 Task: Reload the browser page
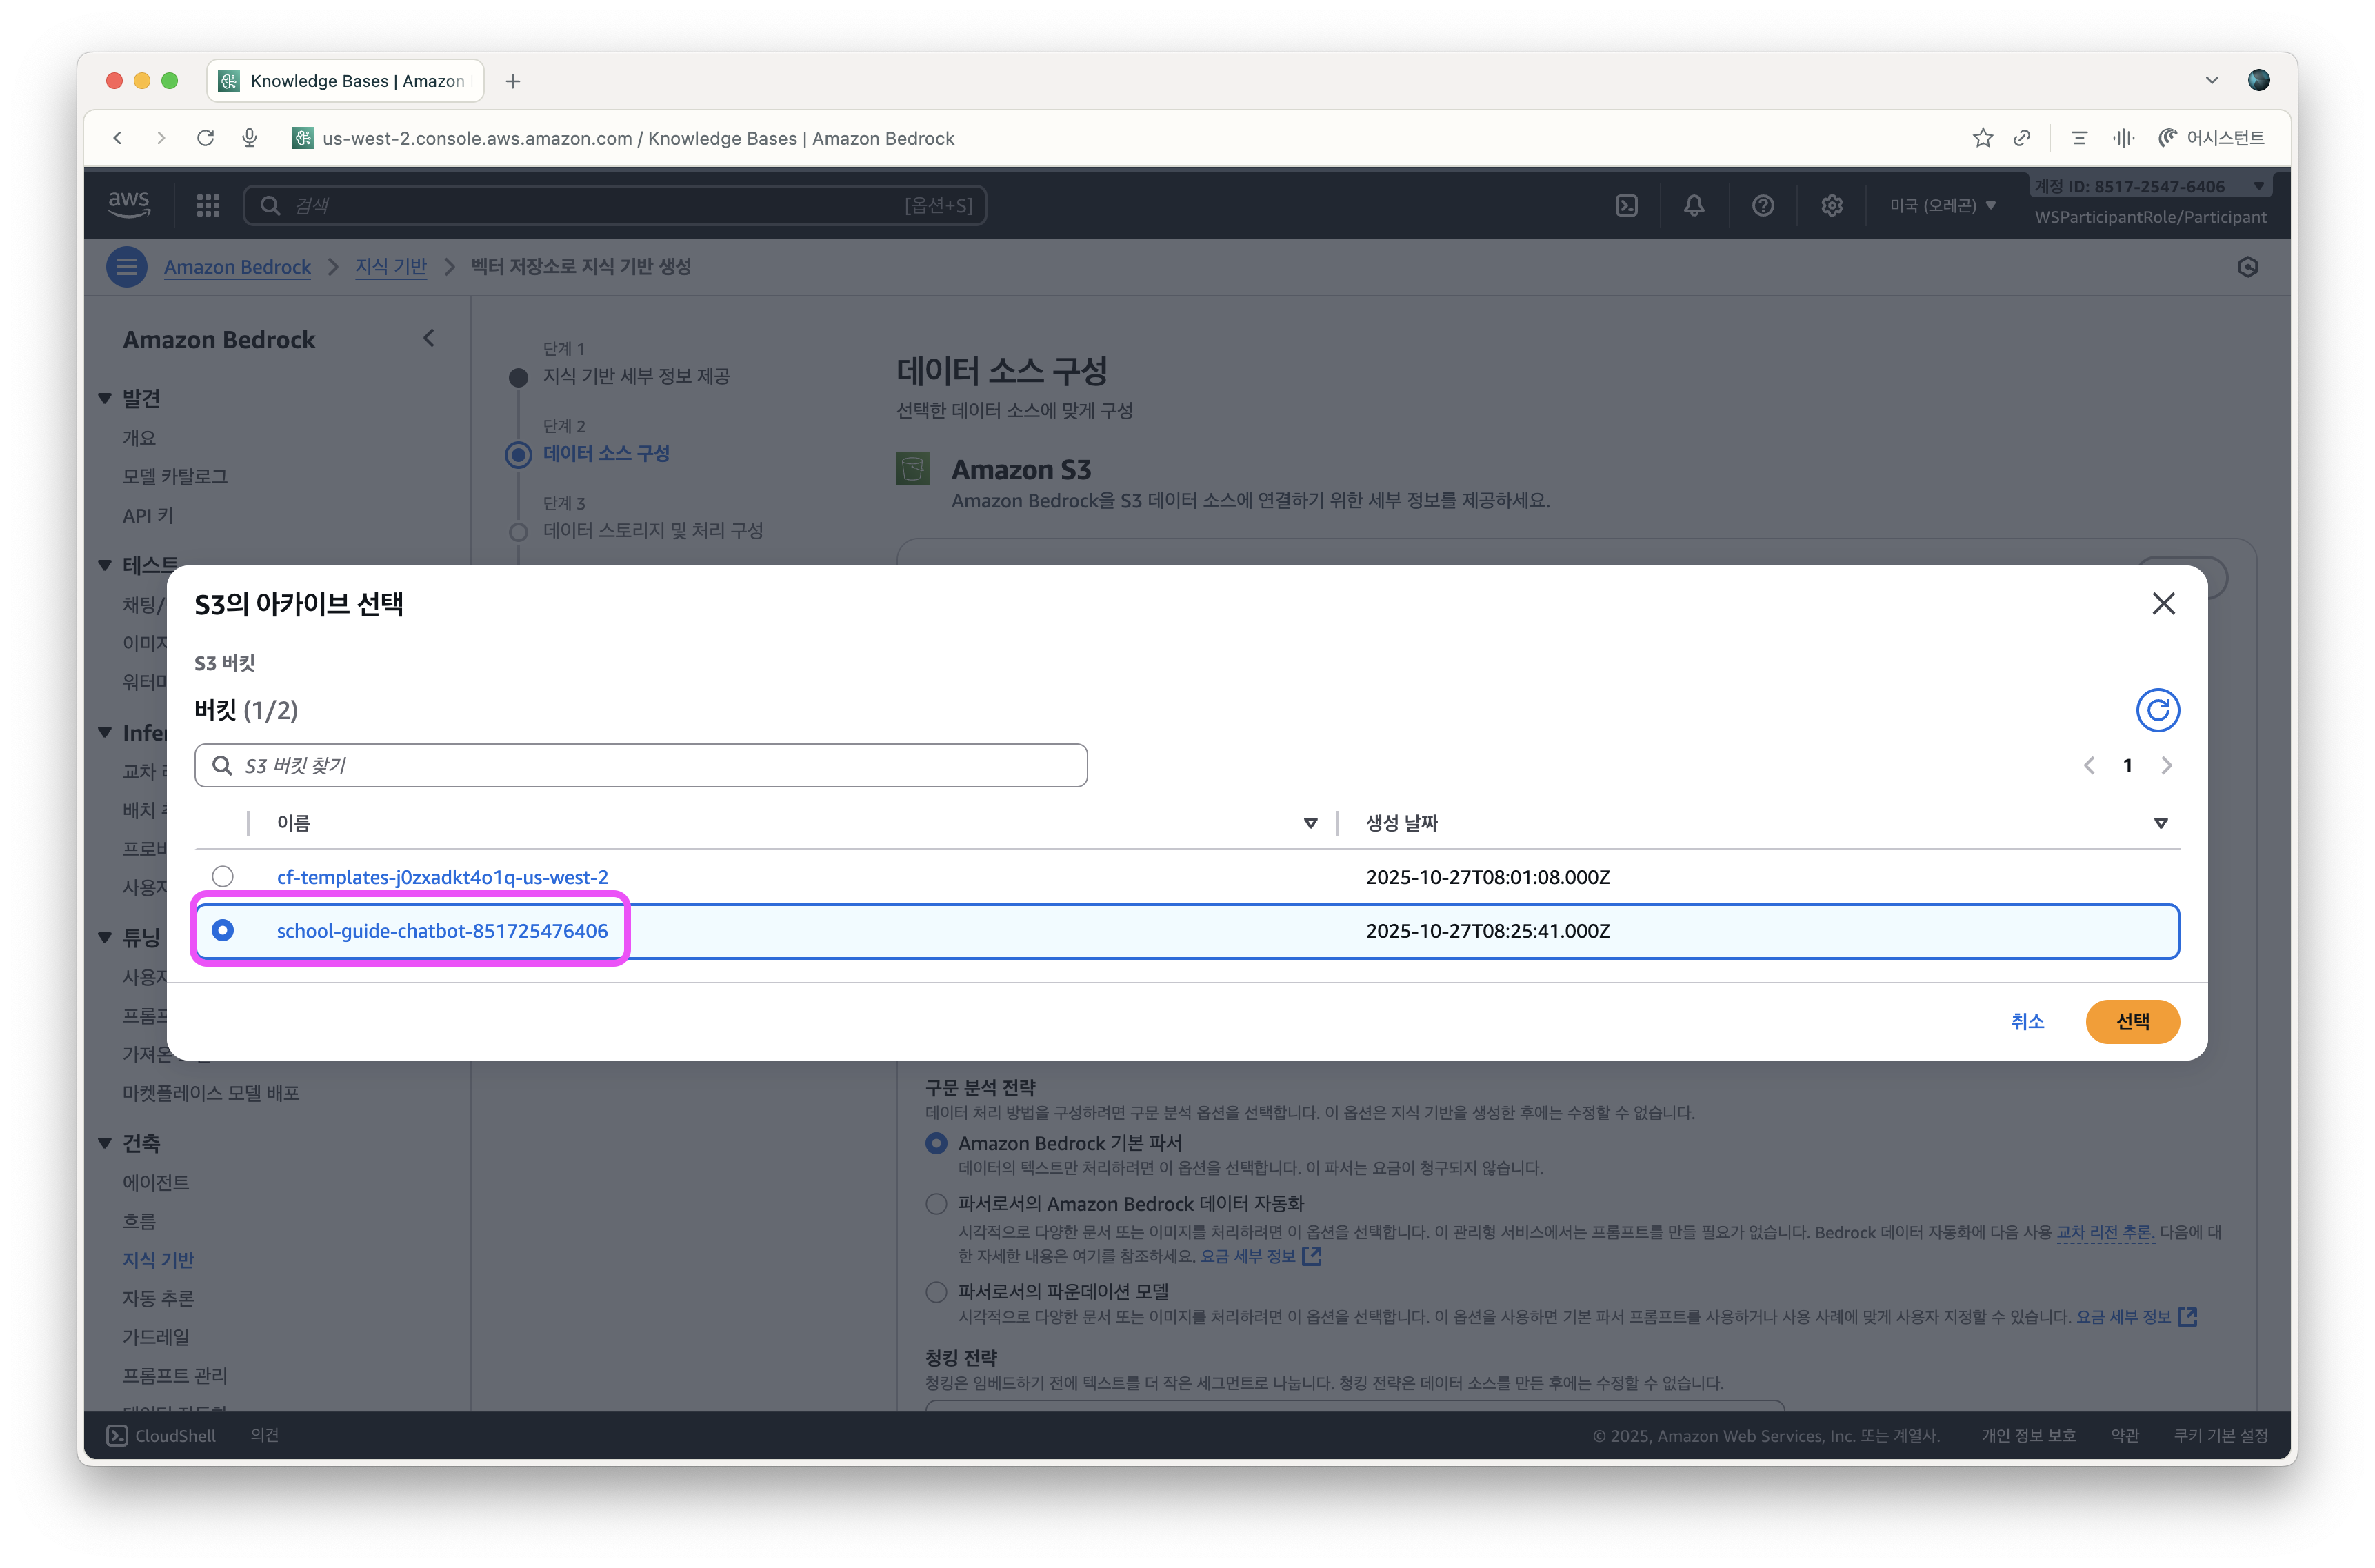205,138
